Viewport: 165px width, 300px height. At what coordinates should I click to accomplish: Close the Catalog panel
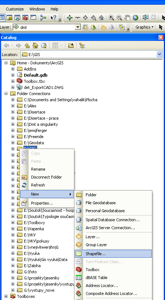tap(161, 38)
